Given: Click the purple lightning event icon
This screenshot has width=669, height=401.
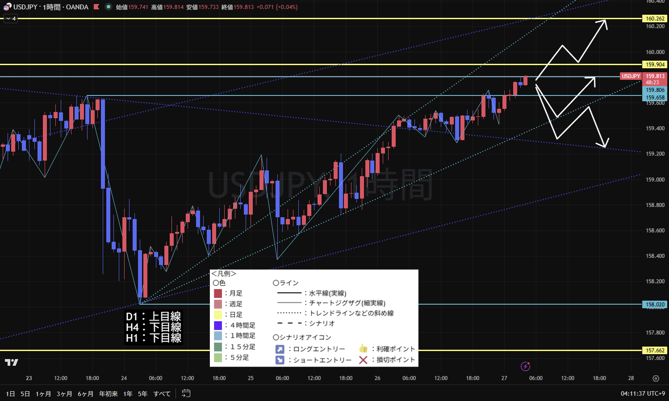Looking at the screenshot, I should click(x=526, y=366).
